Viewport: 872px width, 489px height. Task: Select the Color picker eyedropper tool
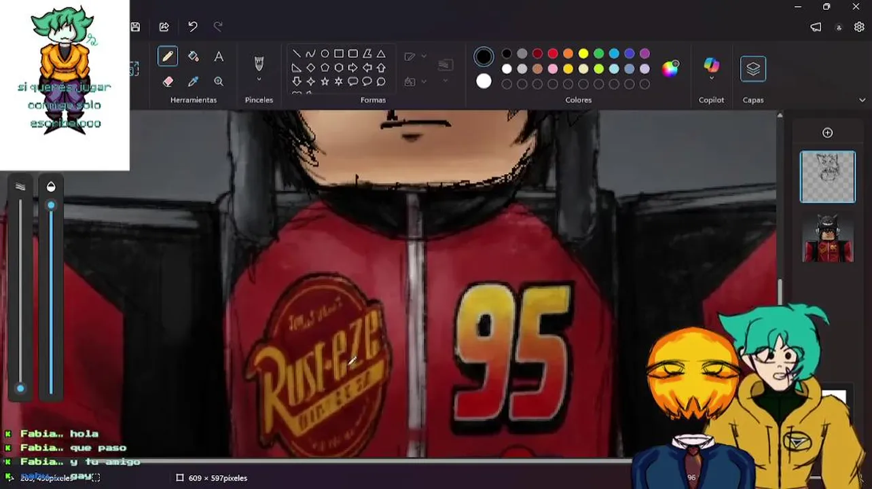(194, 81)
